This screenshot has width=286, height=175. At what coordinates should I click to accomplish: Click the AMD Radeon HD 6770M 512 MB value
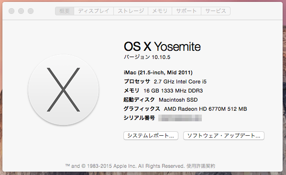click(x=205, y=109)
